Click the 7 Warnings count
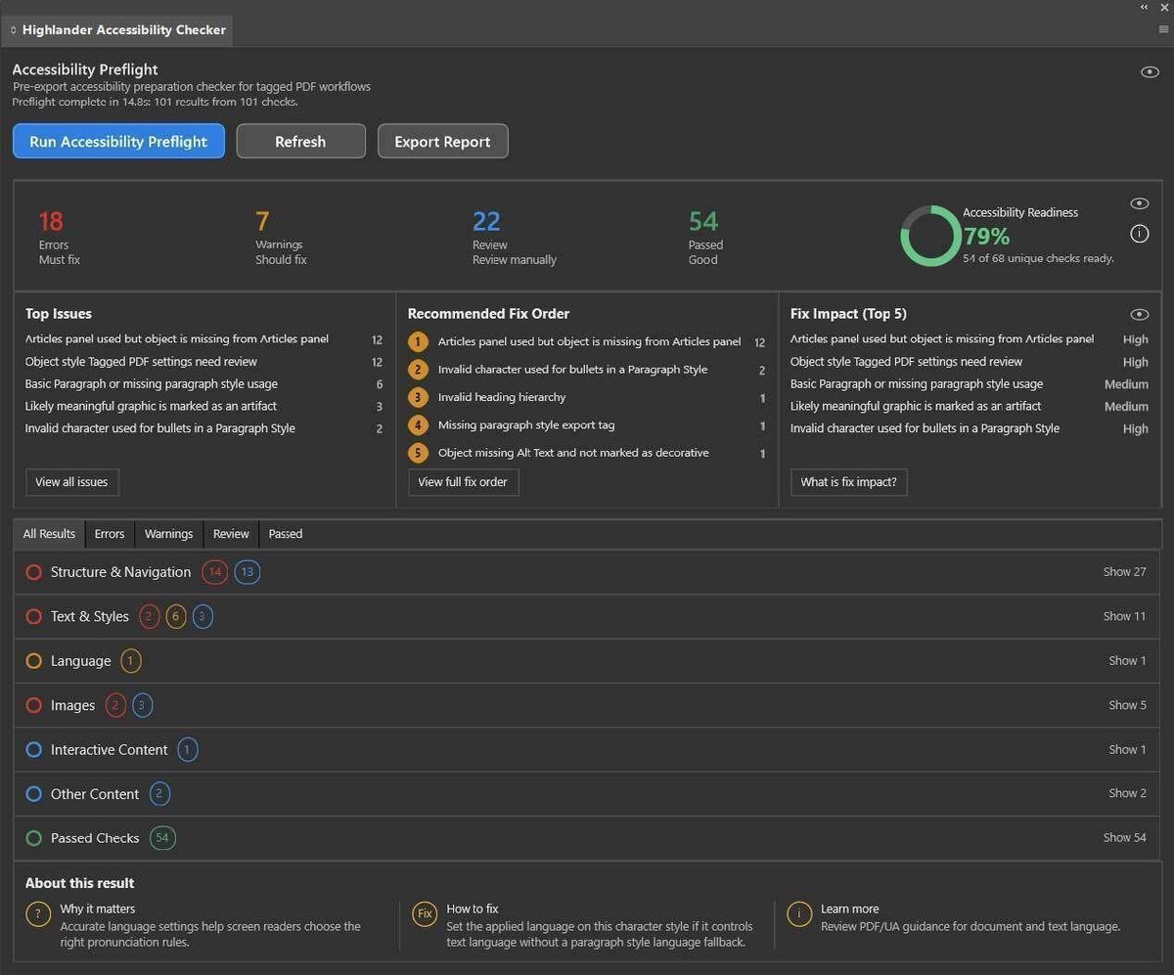The image size is (1174, 975). tap(262, 221)
